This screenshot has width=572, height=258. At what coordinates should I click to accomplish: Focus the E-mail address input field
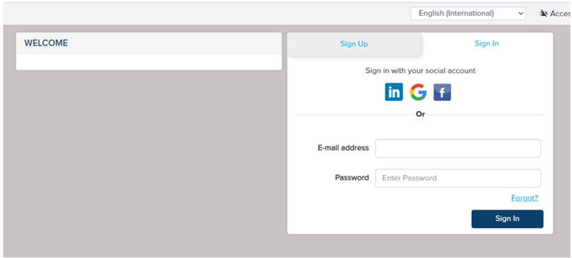click(458, 148)
